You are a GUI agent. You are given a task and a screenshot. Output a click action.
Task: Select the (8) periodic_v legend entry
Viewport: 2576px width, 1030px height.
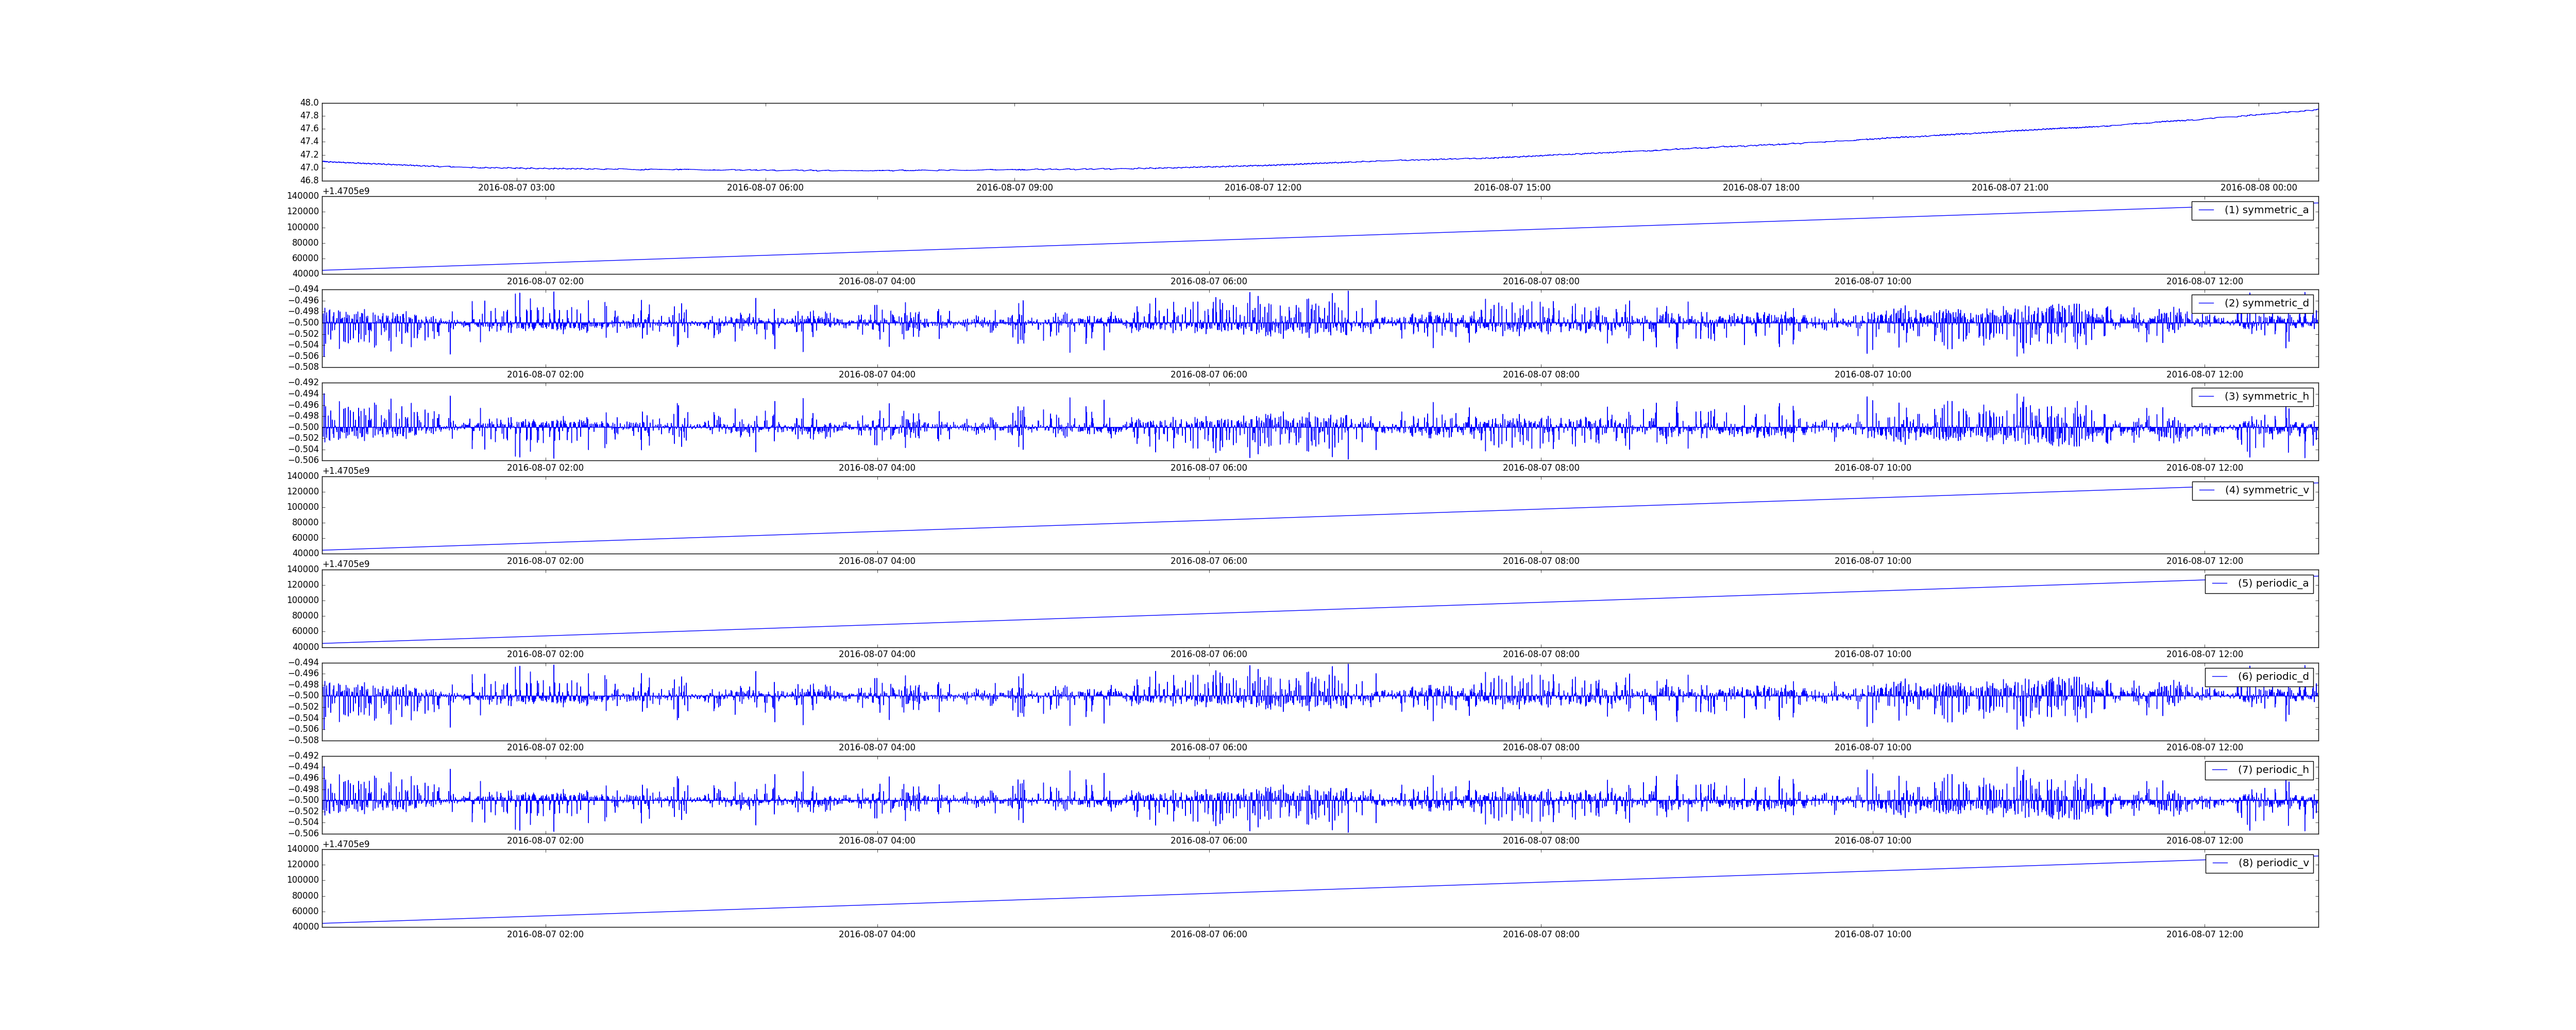point(2259,863)
